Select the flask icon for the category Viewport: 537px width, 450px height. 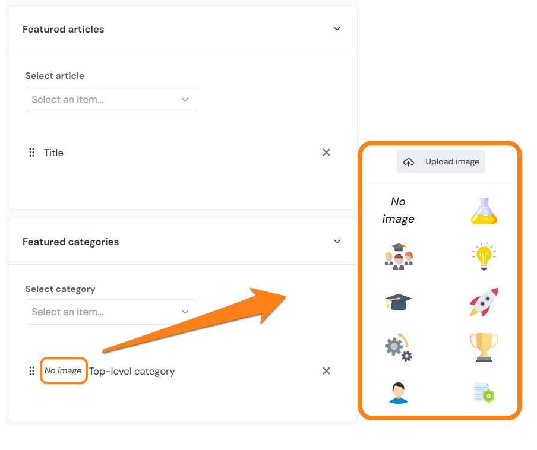(484, 210)
